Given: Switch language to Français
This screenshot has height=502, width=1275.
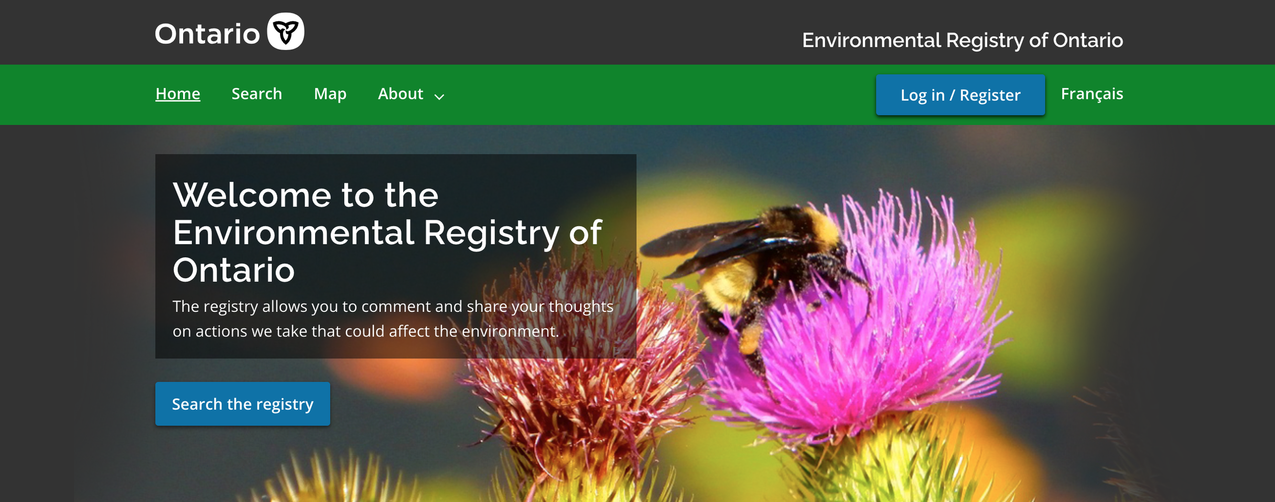Looking at the screenshot, I should pos(1092,94).
